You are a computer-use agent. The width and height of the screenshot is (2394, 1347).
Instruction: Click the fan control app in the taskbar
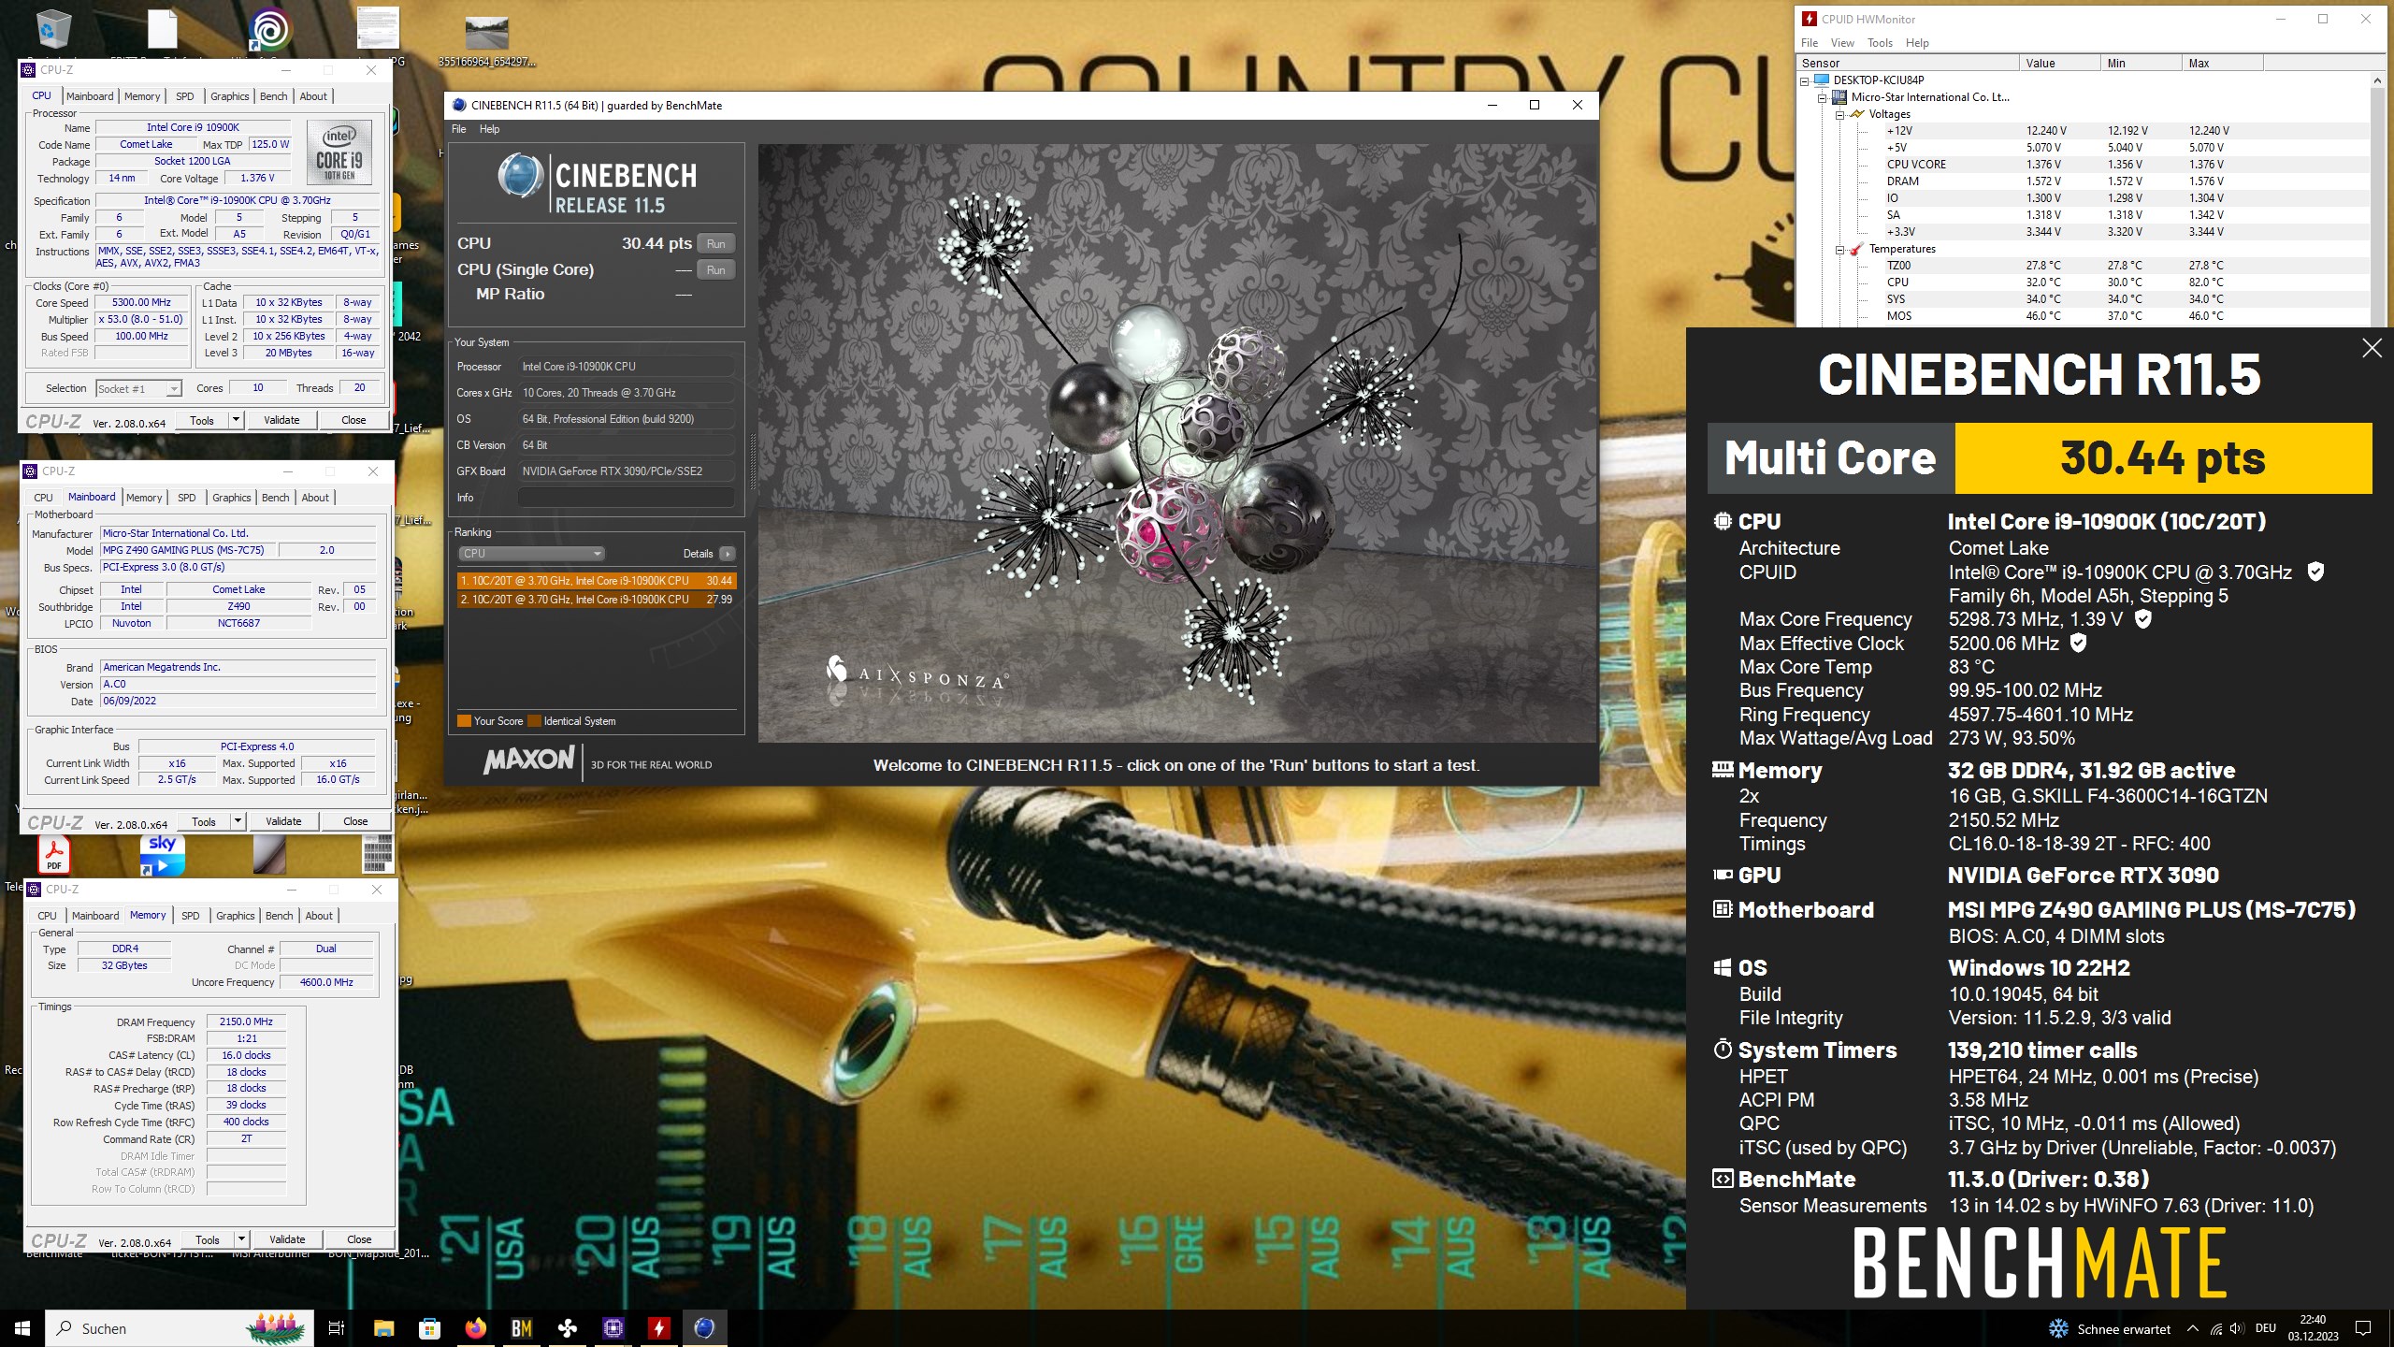(x=567, y=1327)
